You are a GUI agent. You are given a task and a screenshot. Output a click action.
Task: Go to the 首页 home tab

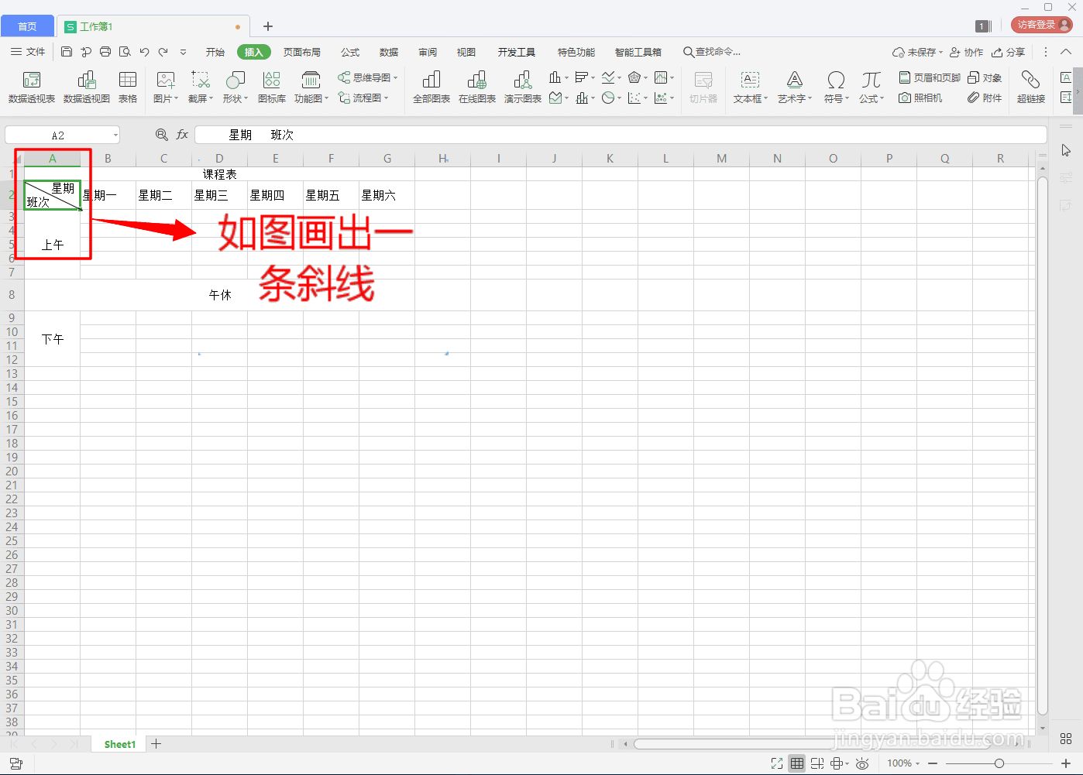tap(27, 26)
